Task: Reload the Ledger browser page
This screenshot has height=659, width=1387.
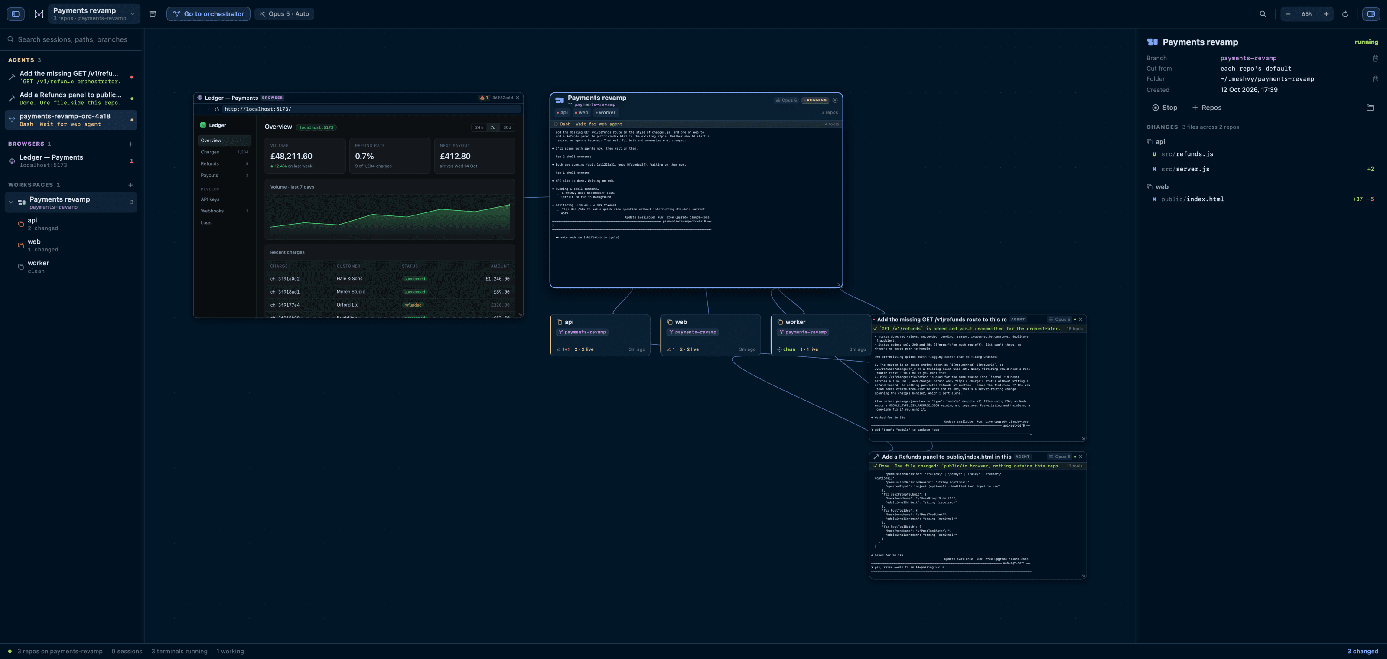Action: 217,109
